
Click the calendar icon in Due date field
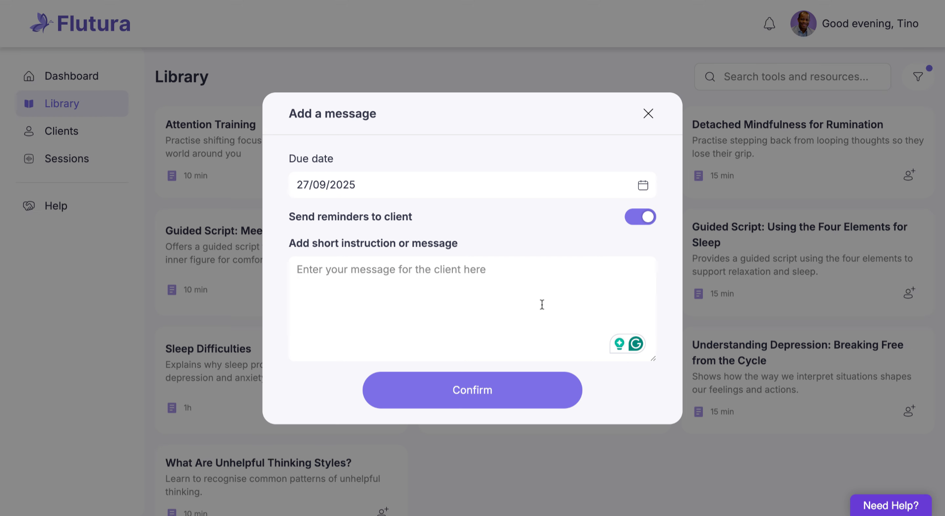point(643,185)
